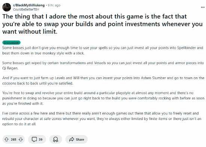This screenshot has width=206, height=147.
Task: Upvote the post with the up arrow
Action: pos(7,139)
